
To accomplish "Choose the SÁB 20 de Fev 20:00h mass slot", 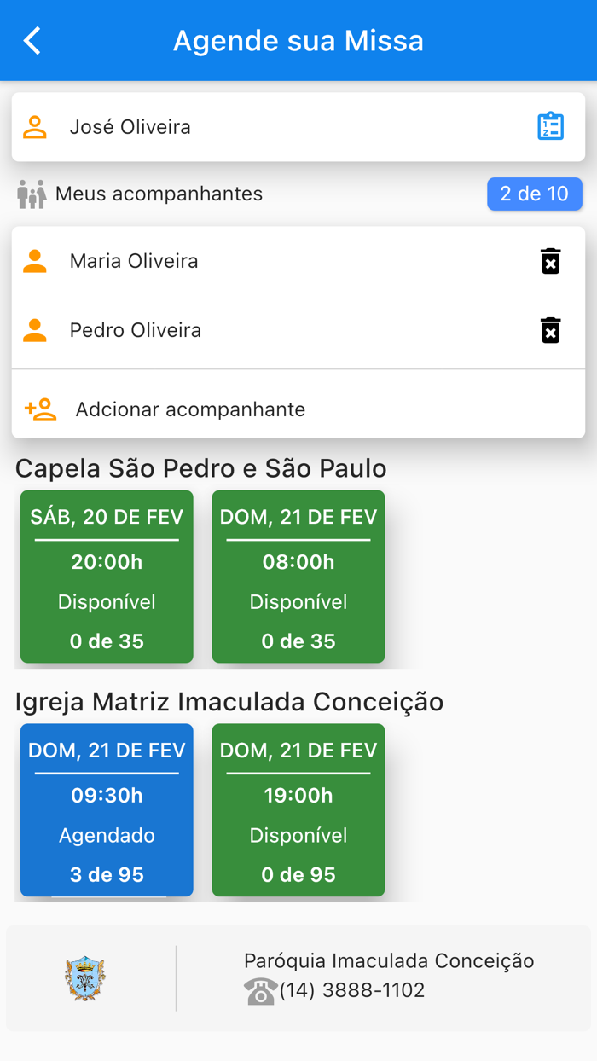I will pyautogui.click(x=106, y=577).
